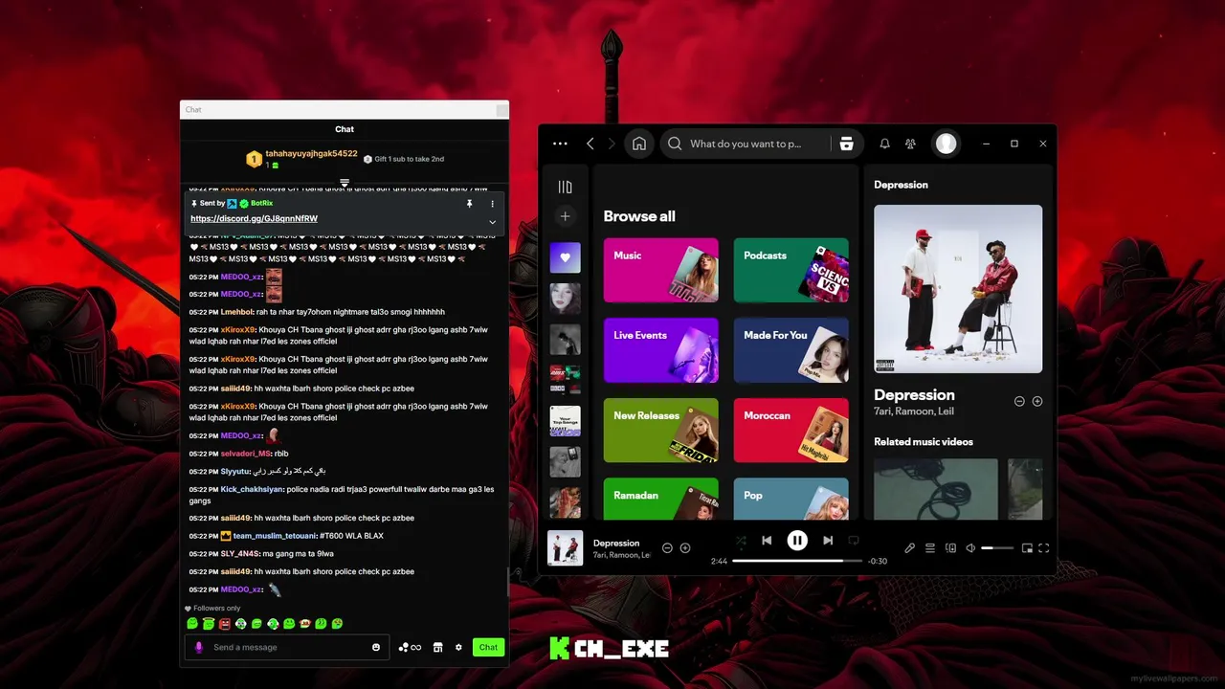Screen dimensions: 1225x689
Task: Open Spotify notifications bell
Action: click(x=884, y=144)
